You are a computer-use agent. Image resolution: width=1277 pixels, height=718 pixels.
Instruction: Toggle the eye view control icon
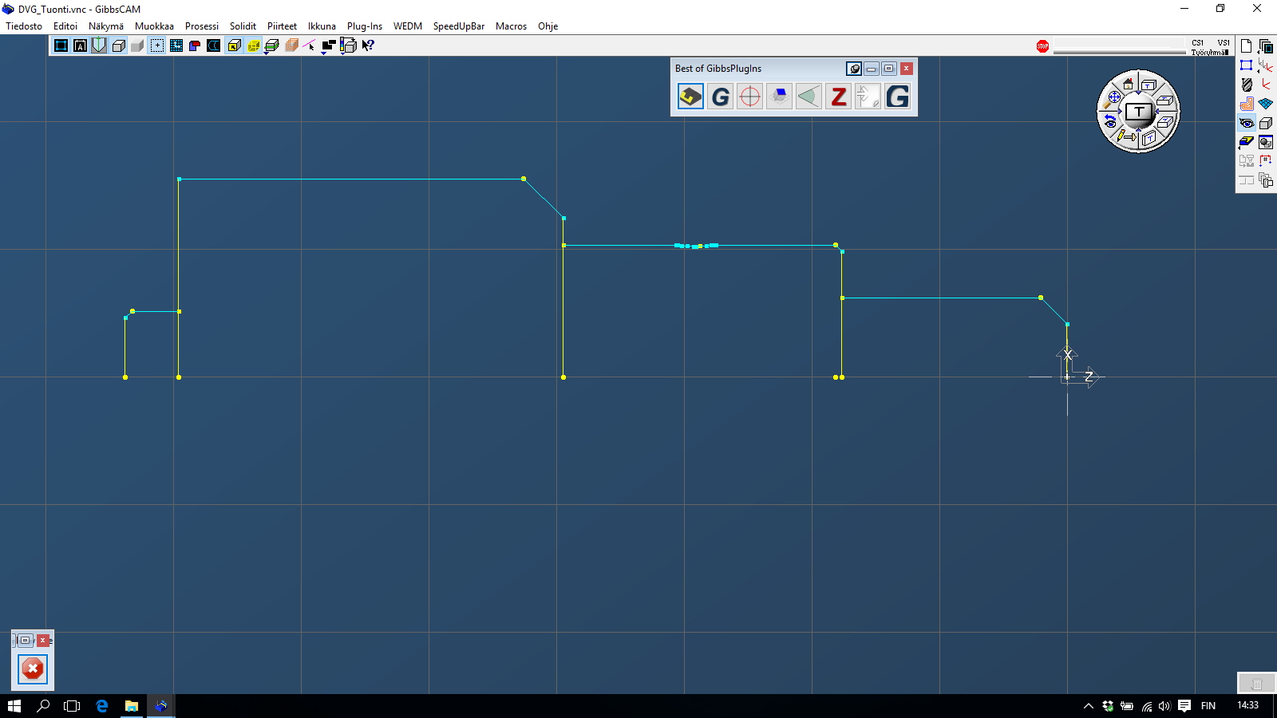click(1246, 123)
